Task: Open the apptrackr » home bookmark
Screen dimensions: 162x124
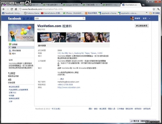Action: 107,13
